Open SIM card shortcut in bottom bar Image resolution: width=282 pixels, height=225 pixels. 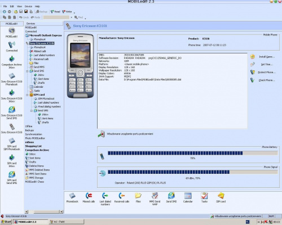pos(221,198)
